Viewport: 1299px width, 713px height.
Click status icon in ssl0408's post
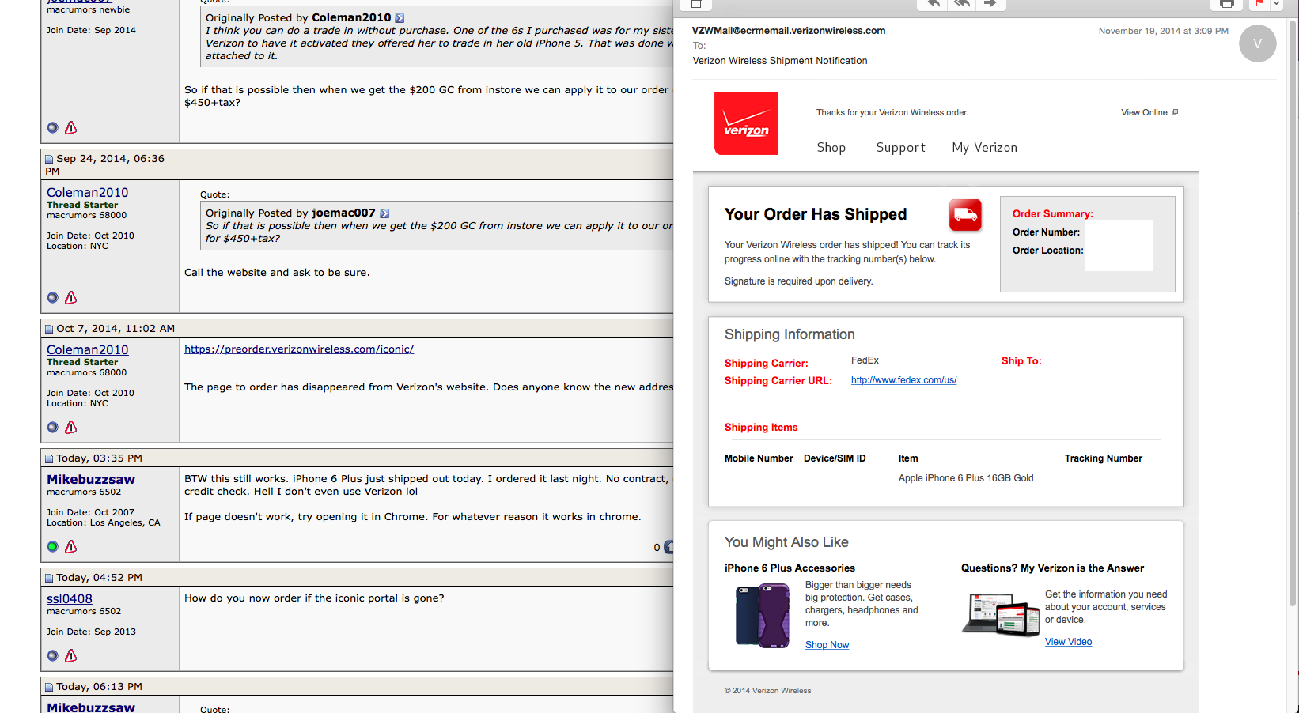52,656
